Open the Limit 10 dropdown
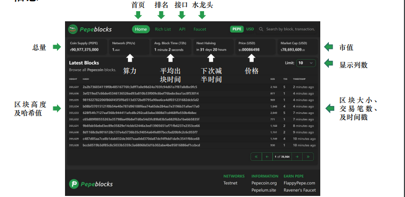The width and height of the screenshot is (405, 197). click(306, 63)
